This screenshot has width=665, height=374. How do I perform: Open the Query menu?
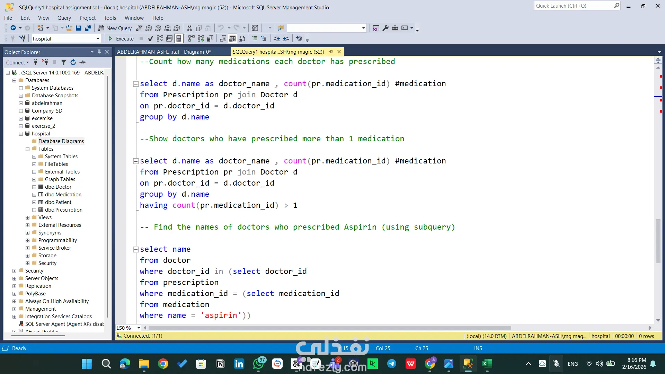tap(64, 18)
